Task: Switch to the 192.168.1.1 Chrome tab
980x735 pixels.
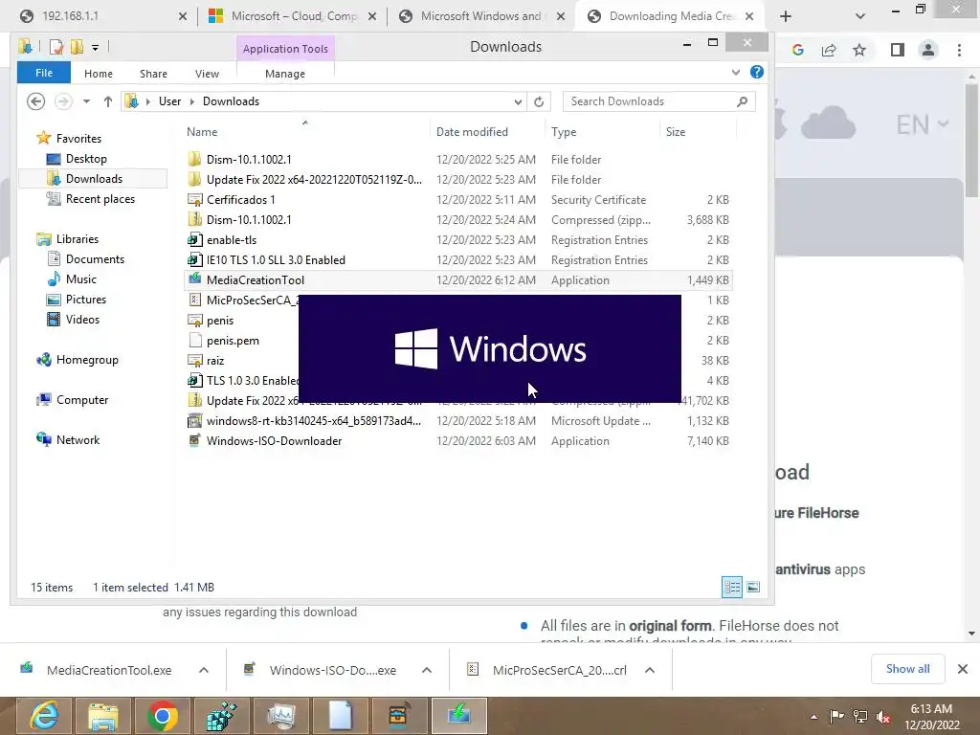Action: tap(103, 16)
